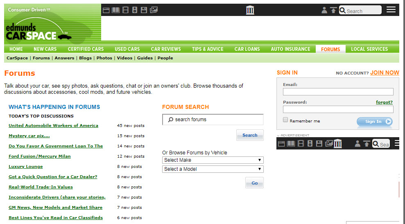Open Real-World Trade-In Values discussion
Image resolution: width=405 pixels, height=224 pixels.
(41, 187)
